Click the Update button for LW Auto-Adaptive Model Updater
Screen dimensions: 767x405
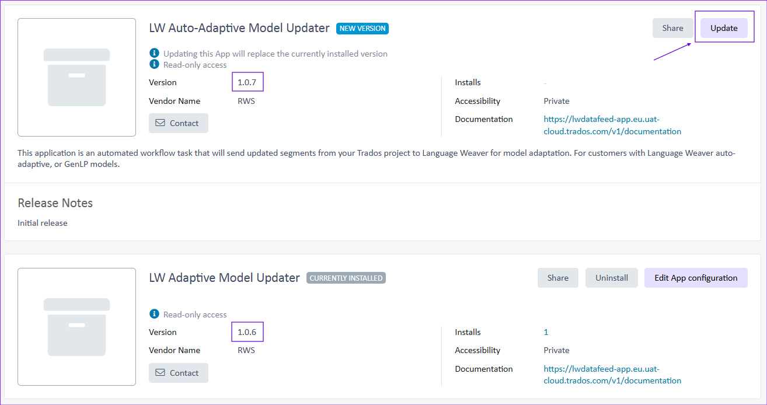(x=724, y=28)
